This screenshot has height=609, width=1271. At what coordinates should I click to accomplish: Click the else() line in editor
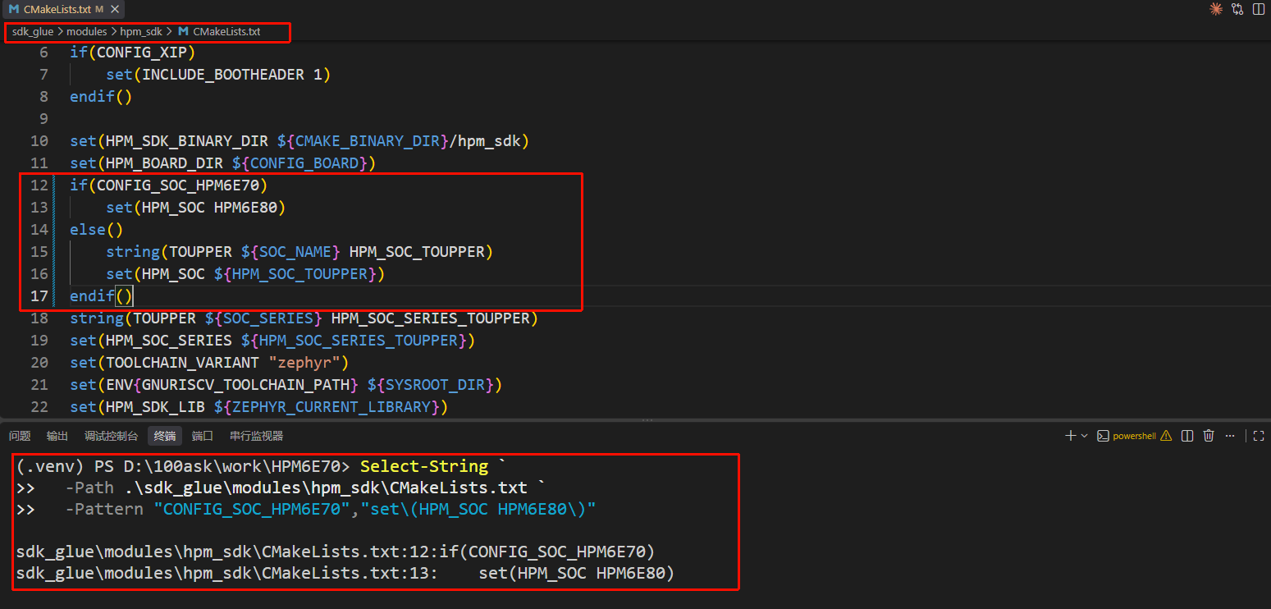coord(96,229)
